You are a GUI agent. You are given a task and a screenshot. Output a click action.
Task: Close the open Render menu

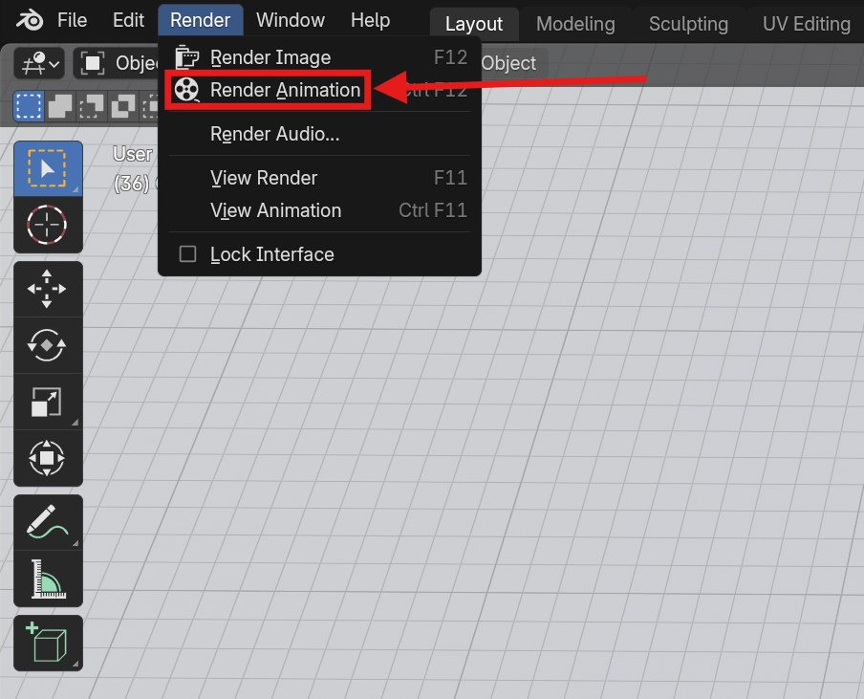pos(201,20)
